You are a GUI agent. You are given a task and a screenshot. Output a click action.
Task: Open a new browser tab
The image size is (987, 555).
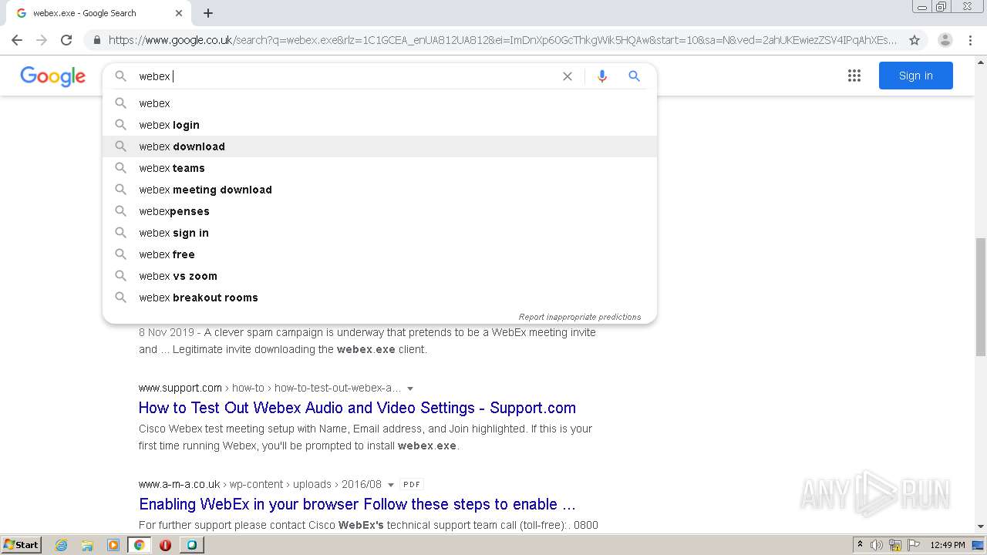coord(208,13)
